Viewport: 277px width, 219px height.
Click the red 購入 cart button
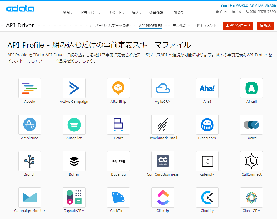click(x=265, y=26)
